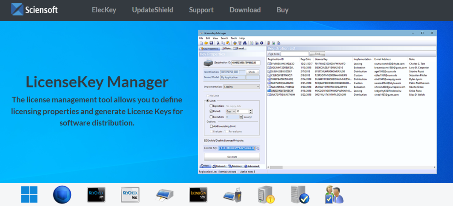Switch to the E-mail tab
Image resolution: width=453 pixels, height=211 pixels.
click(x=239, y=49)
